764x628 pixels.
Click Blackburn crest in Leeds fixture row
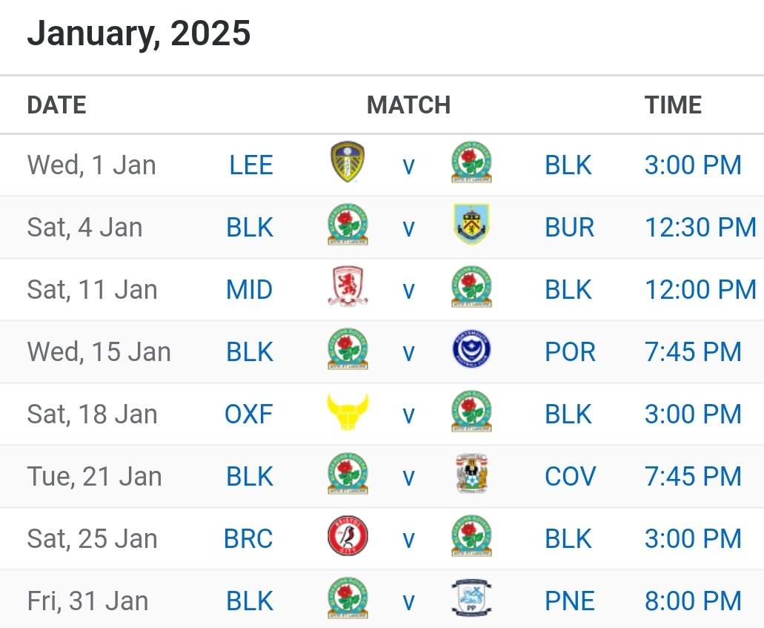tap(471, 162)
